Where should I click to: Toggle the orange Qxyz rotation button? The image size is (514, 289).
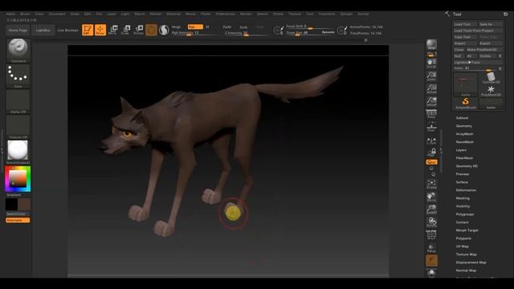click(431, 162)
